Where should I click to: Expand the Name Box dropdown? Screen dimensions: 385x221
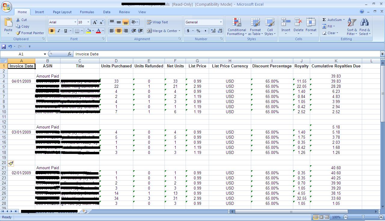45,54
